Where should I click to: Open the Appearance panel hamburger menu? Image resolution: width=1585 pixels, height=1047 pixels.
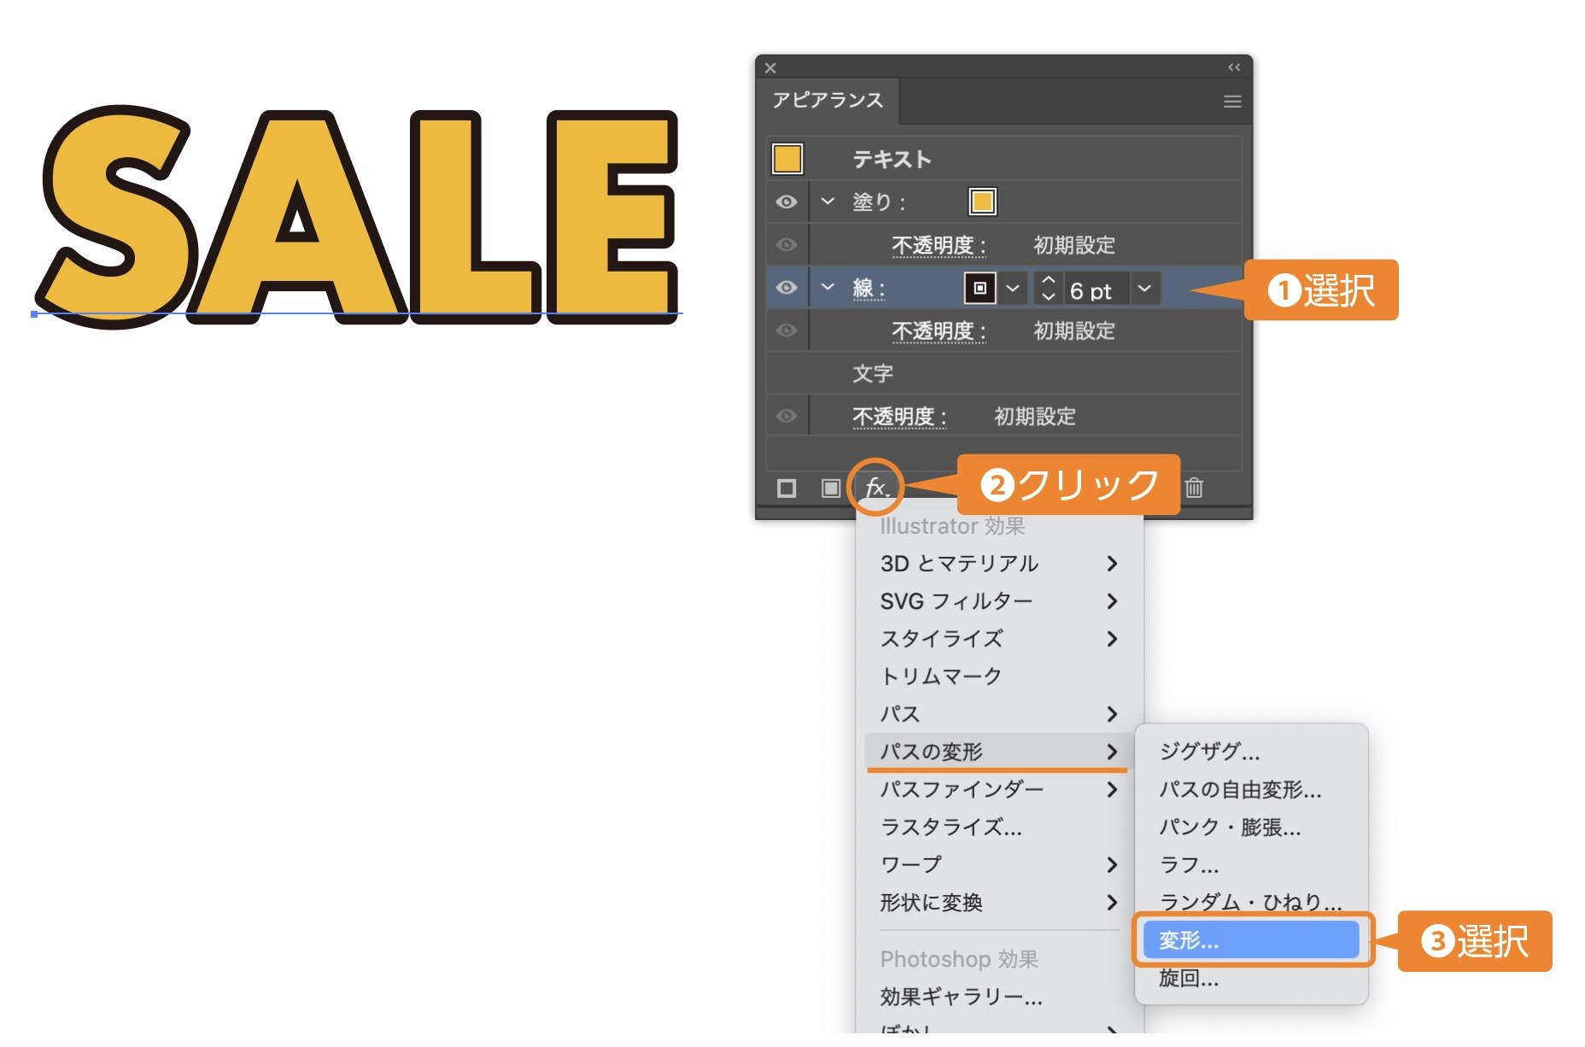point(1232,102)
